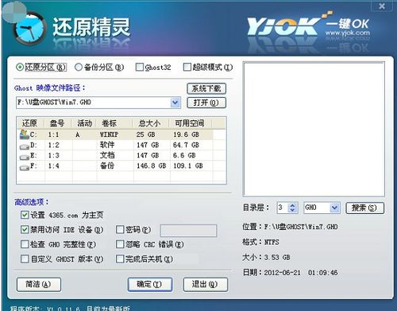The height and width of the screenshot is (311, 397).
Task: Select the C: system drive icon
Action: point(25,134)
